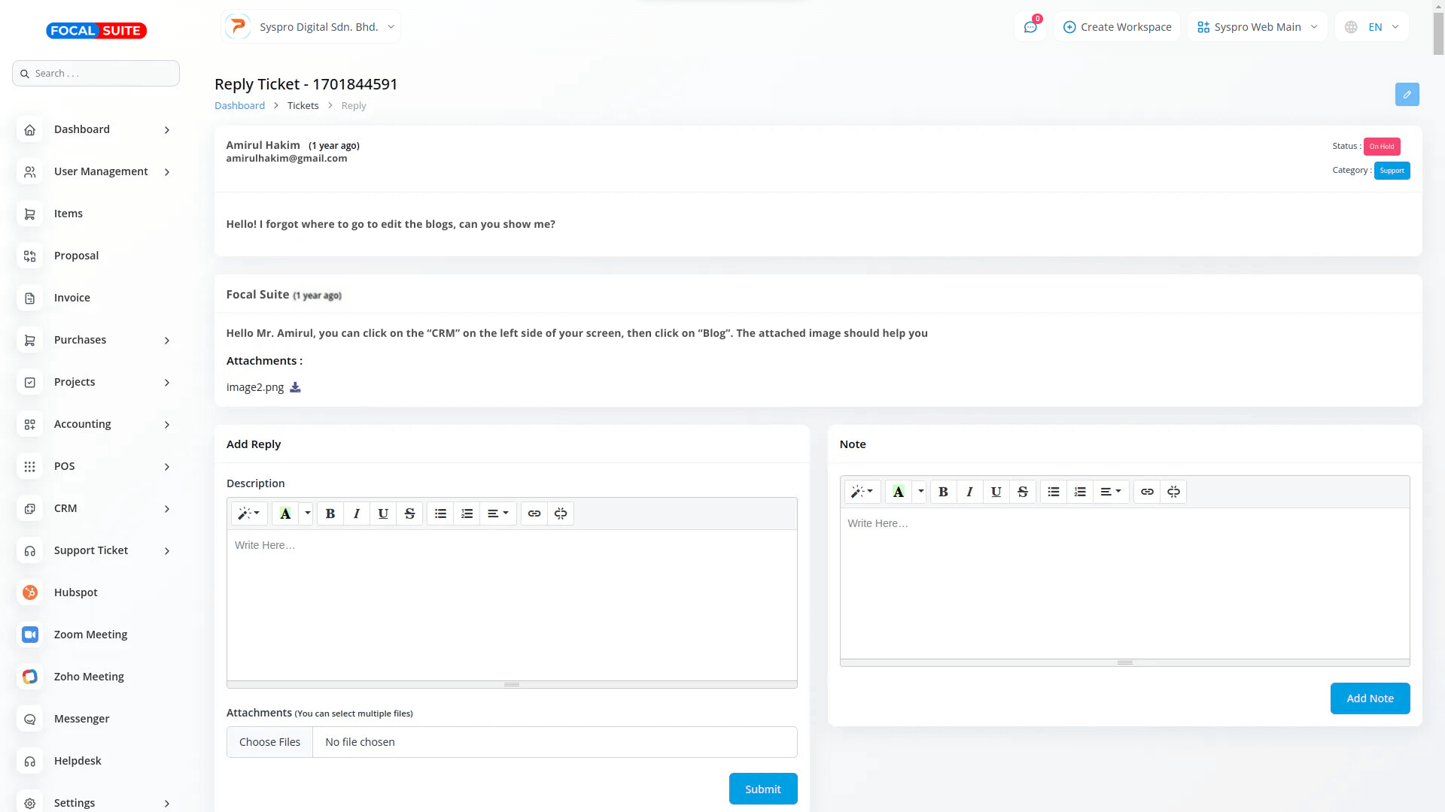This screenshot has height=812, width=1445.
Task: Click ordered list in the reply editor
Action: click(x=467, y=514)
